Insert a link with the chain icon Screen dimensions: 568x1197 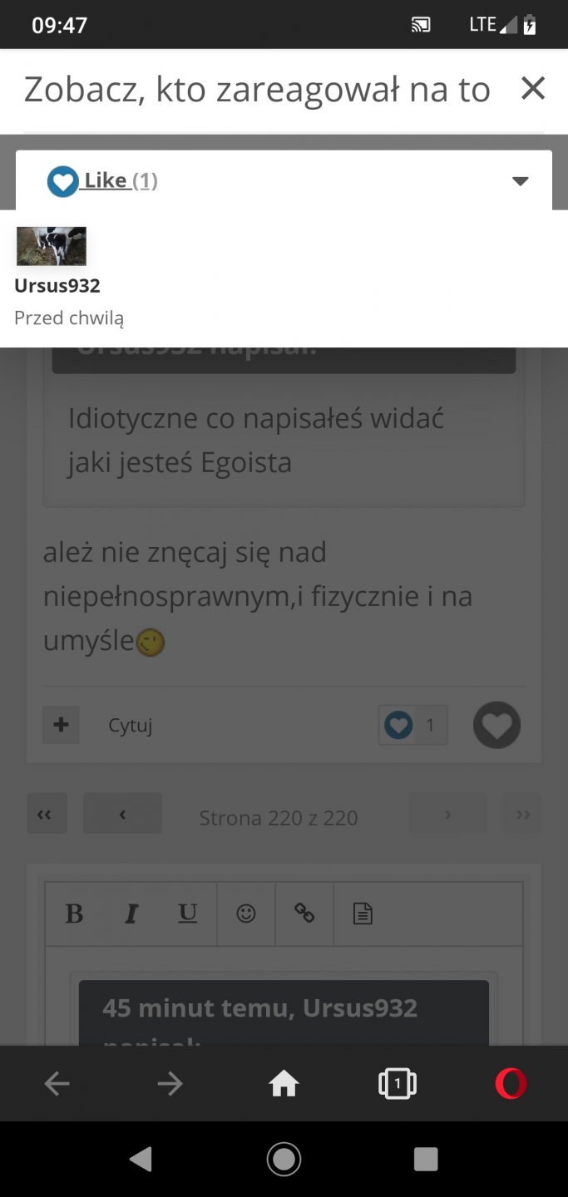point(304,914)
